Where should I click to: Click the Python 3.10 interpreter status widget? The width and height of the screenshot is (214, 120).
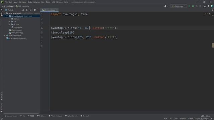pyautogui.click(x=198, y=119)
